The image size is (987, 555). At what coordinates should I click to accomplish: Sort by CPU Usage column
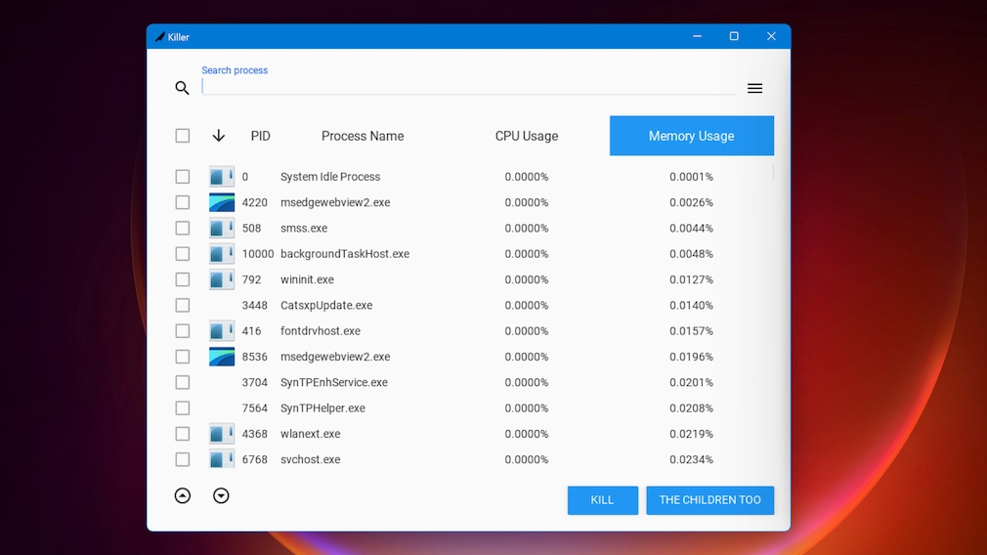pos(526,136)
